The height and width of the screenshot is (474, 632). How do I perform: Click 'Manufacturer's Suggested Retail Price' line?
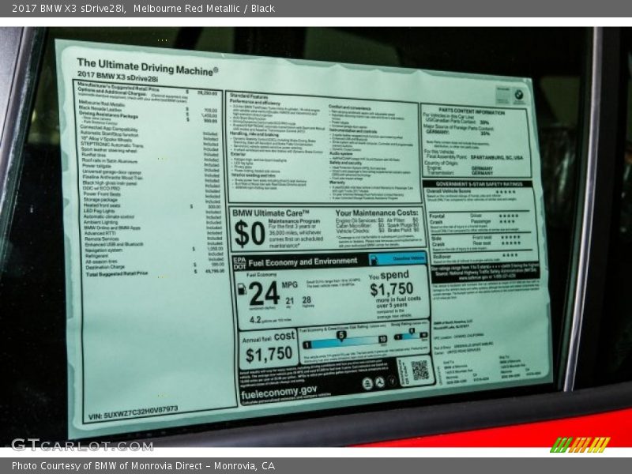tap(147, 89)
